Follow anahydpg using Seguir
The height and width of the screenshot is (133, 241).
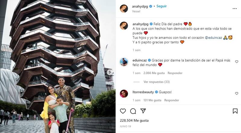(161, 6)
